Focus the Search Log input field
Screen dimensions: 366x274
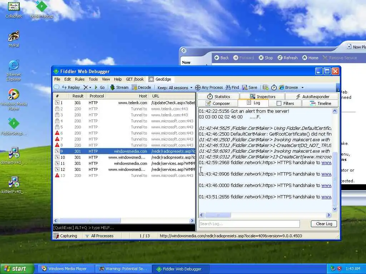[x=249, y=224]
